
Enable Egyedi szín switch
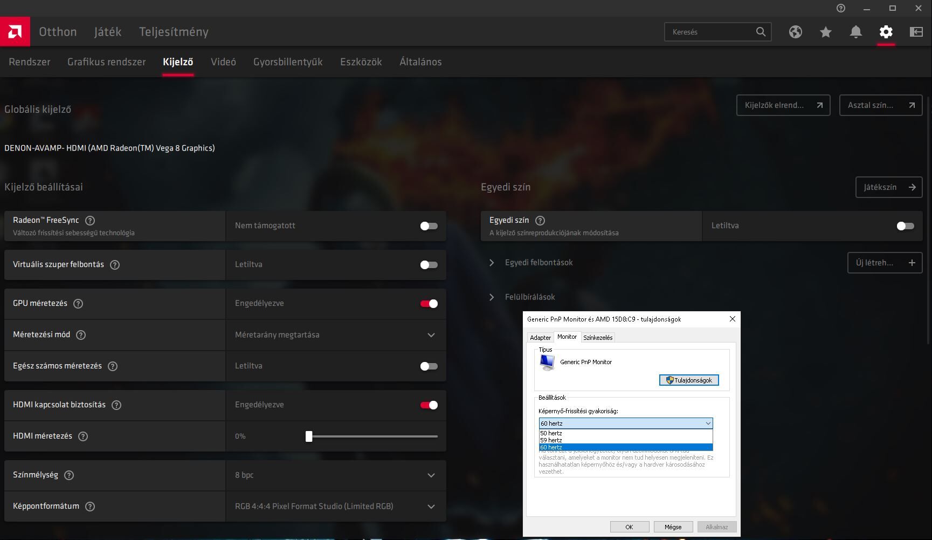[x=906, y=226]
